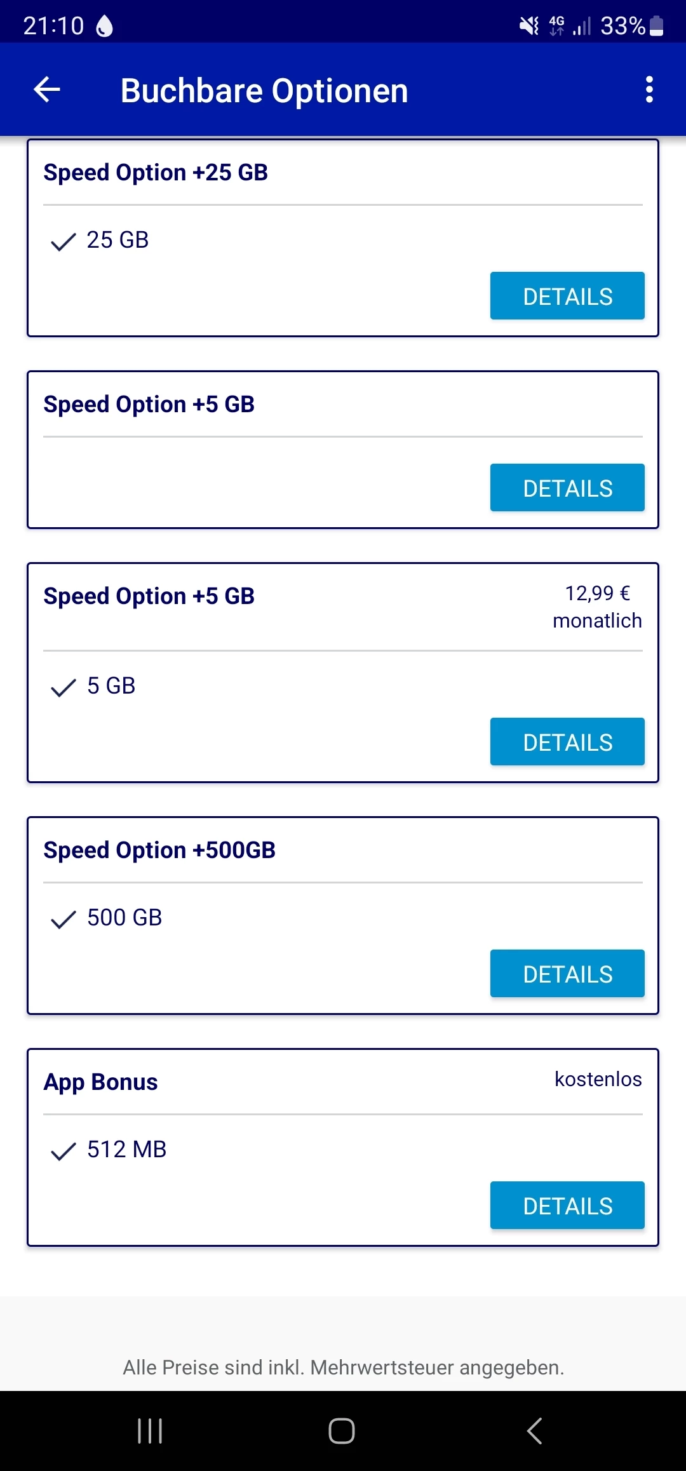
Task: Tap the kostenlos price label
Action: click(598, 1079)
